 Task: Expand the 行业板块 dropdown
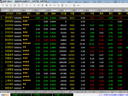coord(42,10)
